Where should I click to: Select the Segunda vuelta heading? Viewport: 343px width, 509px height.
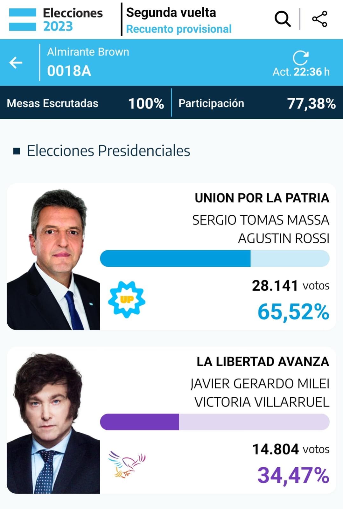[x=171, y=13]
